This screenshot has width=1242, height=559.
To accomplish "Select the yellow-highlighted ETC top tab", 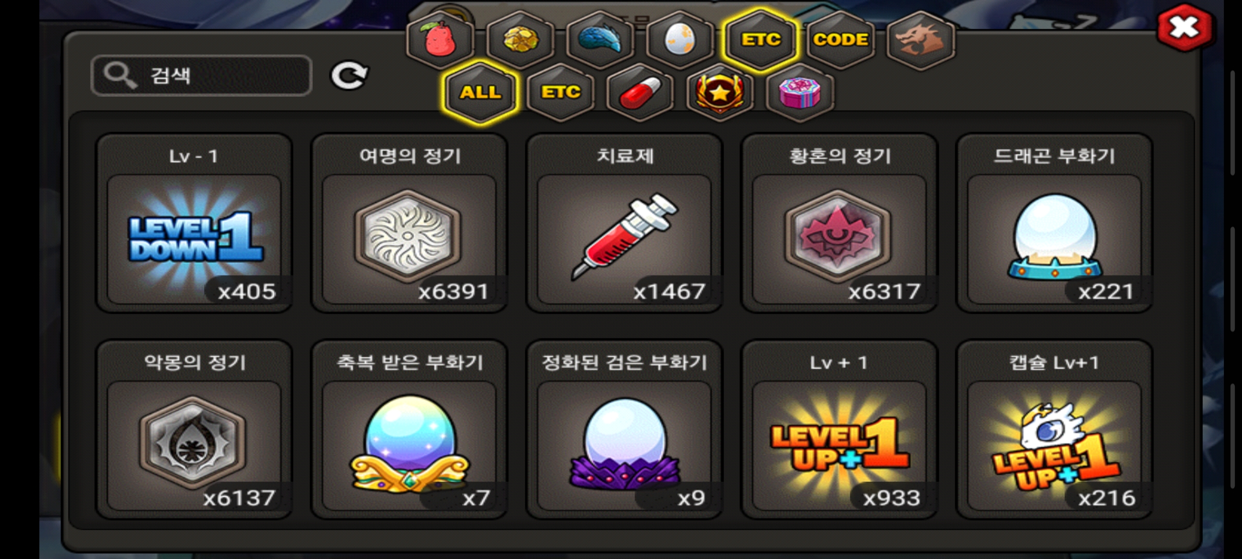I will point(761,39).
